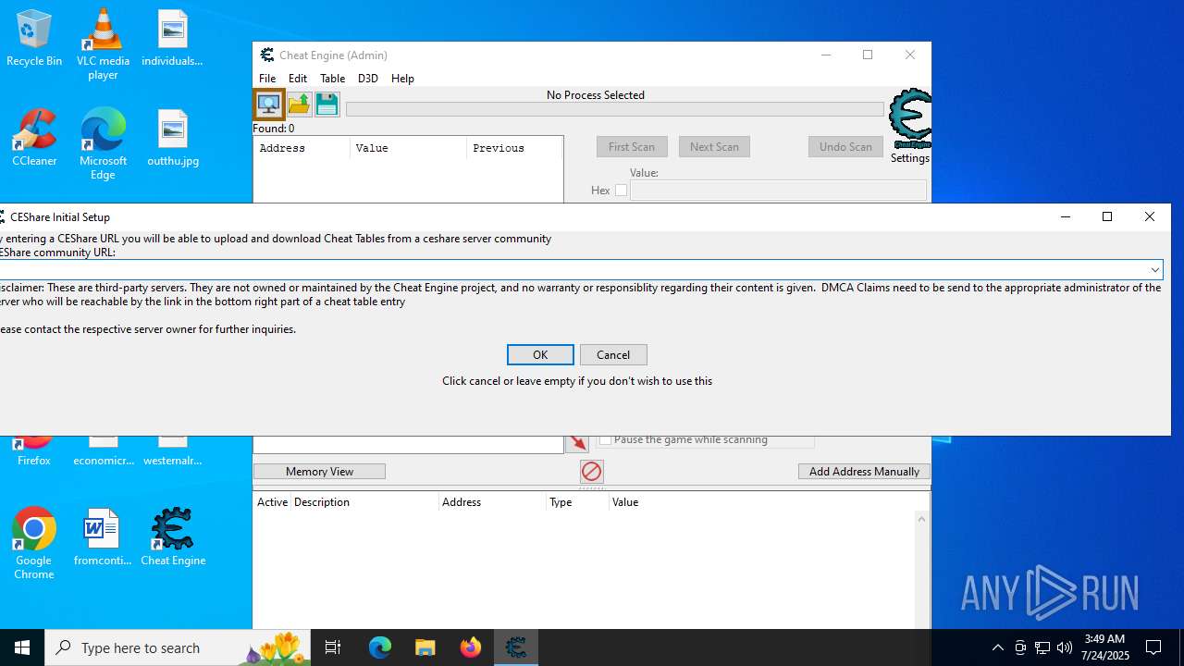Viewport: 1184px width, 666px height.
Task: Click the Value column header in results list
Action: coord(408,148)
